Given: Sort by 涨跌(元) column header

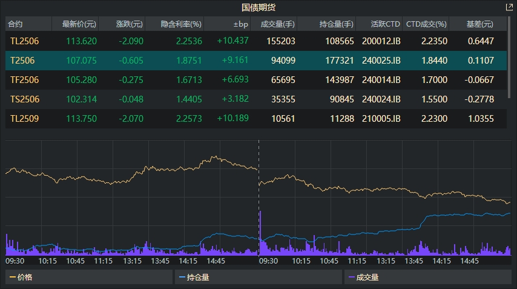Looking at the screenshot, I should click(130, 24).
